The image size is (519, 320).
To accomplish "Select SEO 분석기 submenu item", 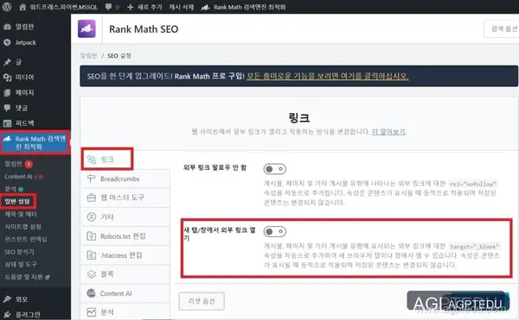I will coord(19,252).
